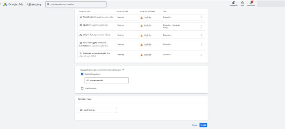Enable the Telefonhívások checkbox
Image resolution: width=285 pixels, height=129 pixels.
[x=82, y=88]
